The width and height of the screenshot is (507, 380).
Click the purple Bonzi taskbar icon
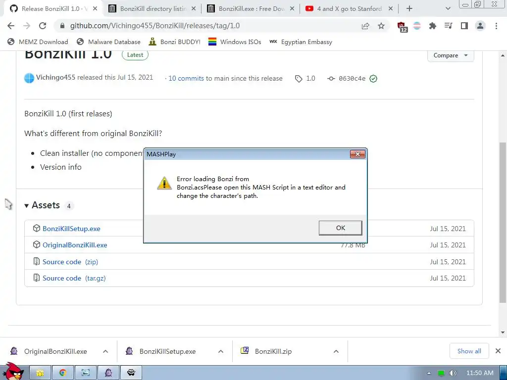(x=108, y=373)
